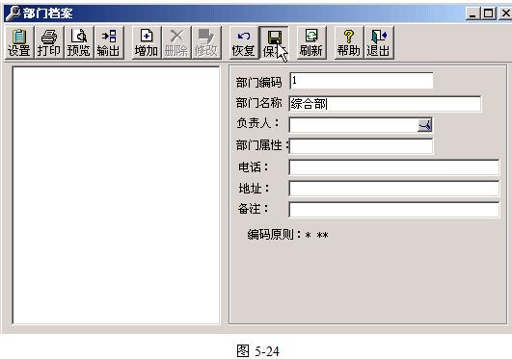Open 预览 (Preview) from the toolbar

point(79,42)
